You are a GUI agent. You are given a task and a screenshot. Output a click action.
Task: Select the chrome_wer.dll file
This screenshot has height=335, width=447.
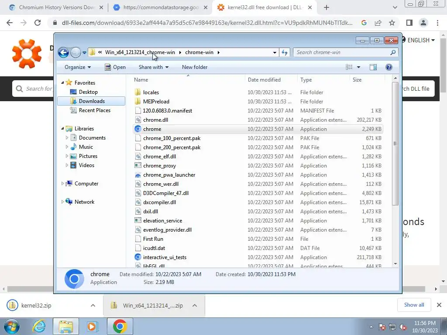[x=161, y=184]
